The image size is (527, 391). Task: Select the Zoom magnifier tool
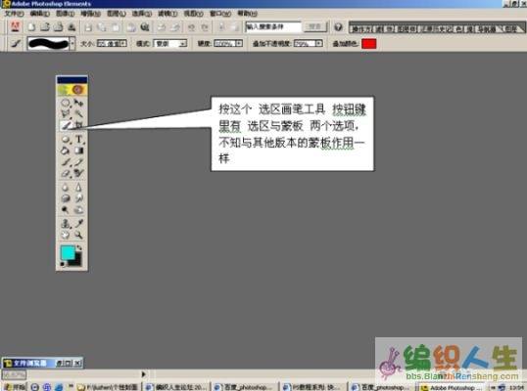(78, 235)
